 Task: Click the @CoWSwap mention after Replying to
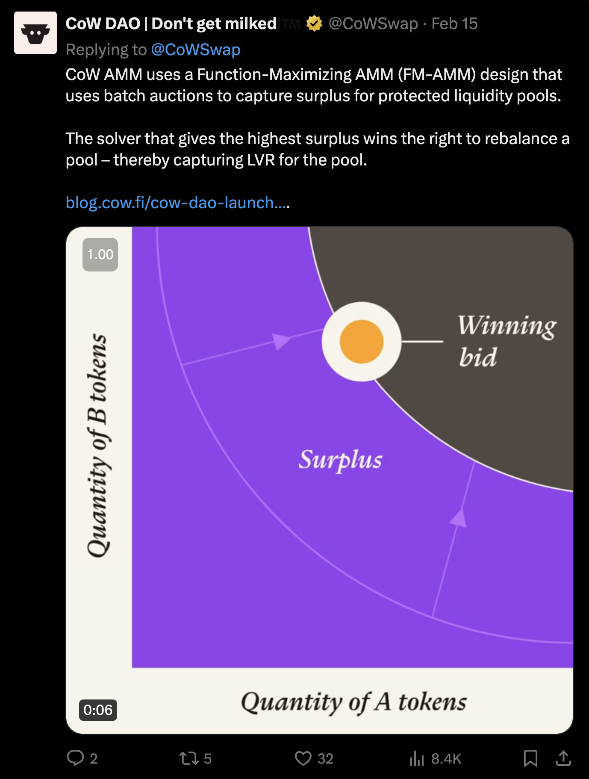pos(196,50)
